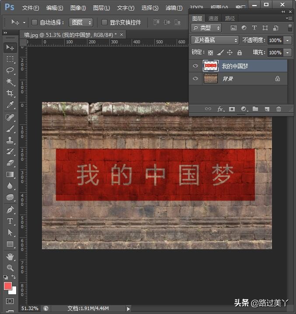
Task: Create a new layer
Action: pyautogui.click(x=267, y=109)
